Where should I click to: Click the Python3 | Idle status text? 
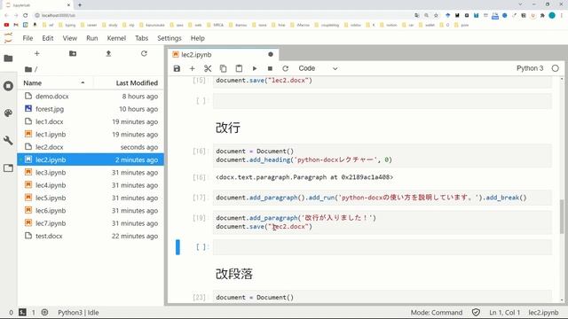pyautogui.click(x=78, y=312)
